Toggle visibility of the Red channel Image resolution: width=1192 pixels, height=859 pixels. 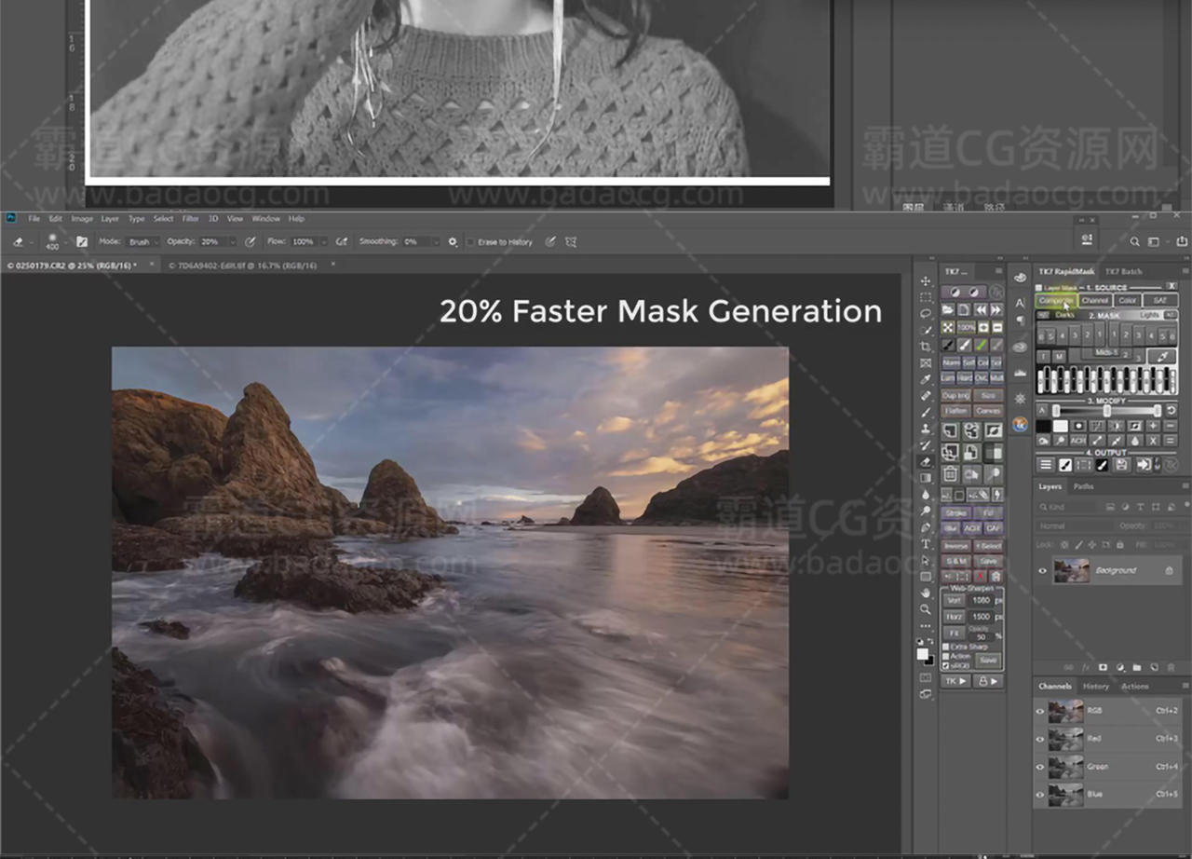(x=1040, y=739)
